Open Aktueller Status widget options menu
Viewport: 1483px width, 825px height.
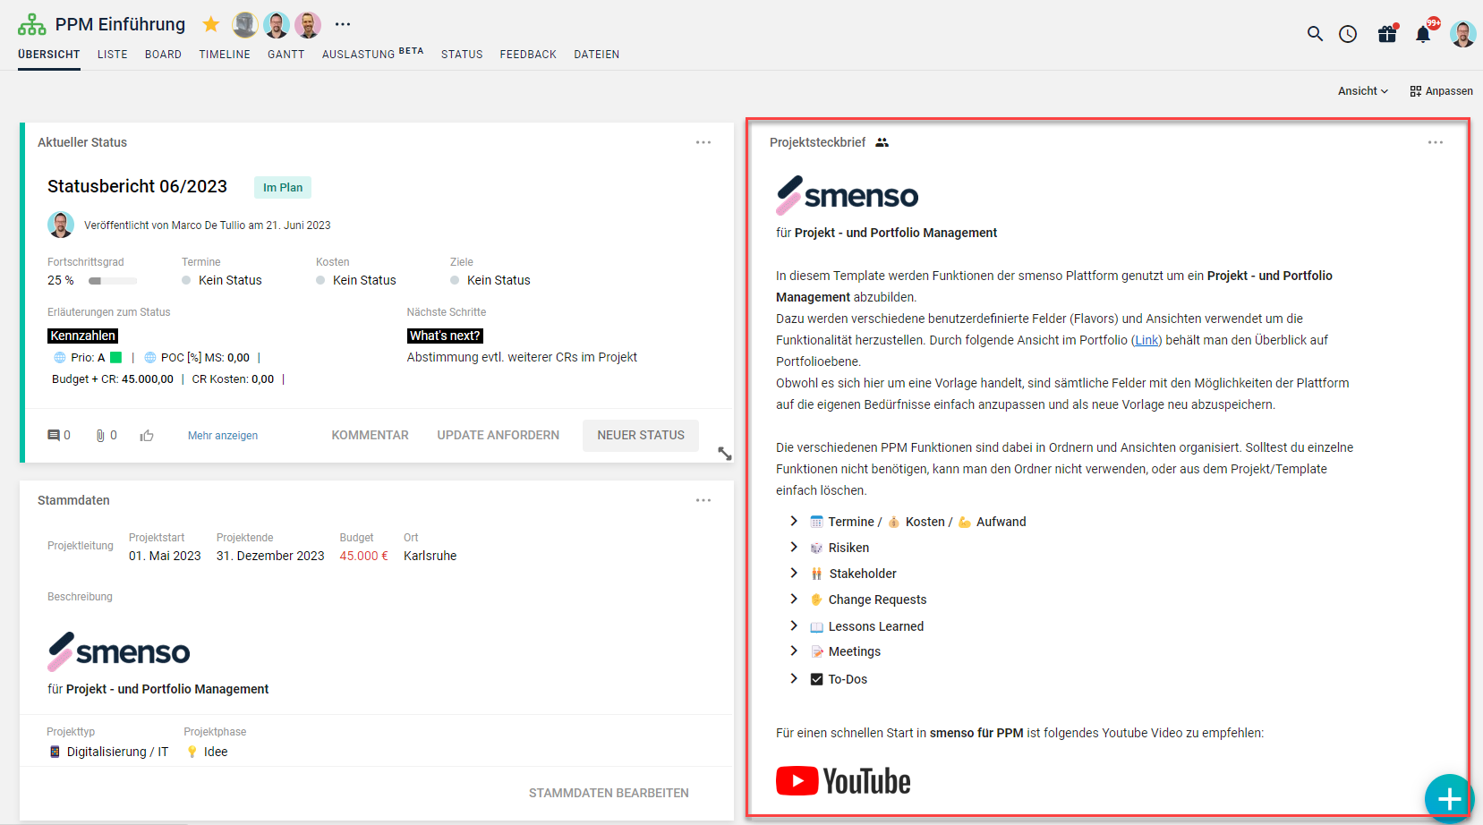click(703, 142)
